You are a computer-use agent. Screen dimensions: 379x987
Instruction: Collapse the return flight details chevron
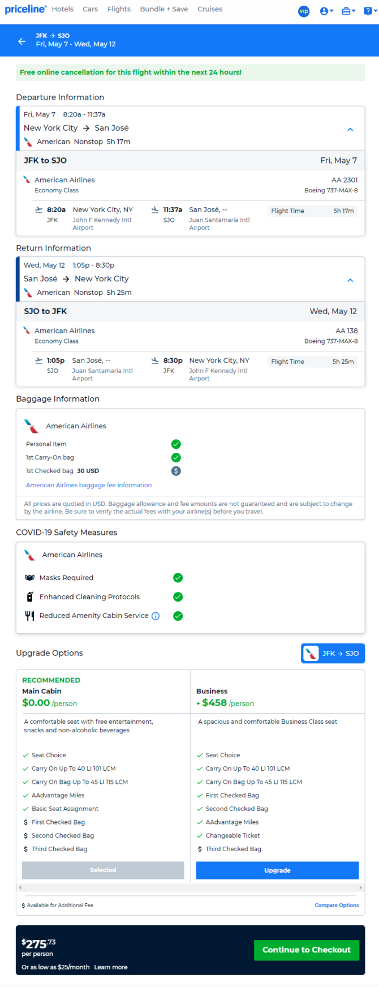point(350,280)
